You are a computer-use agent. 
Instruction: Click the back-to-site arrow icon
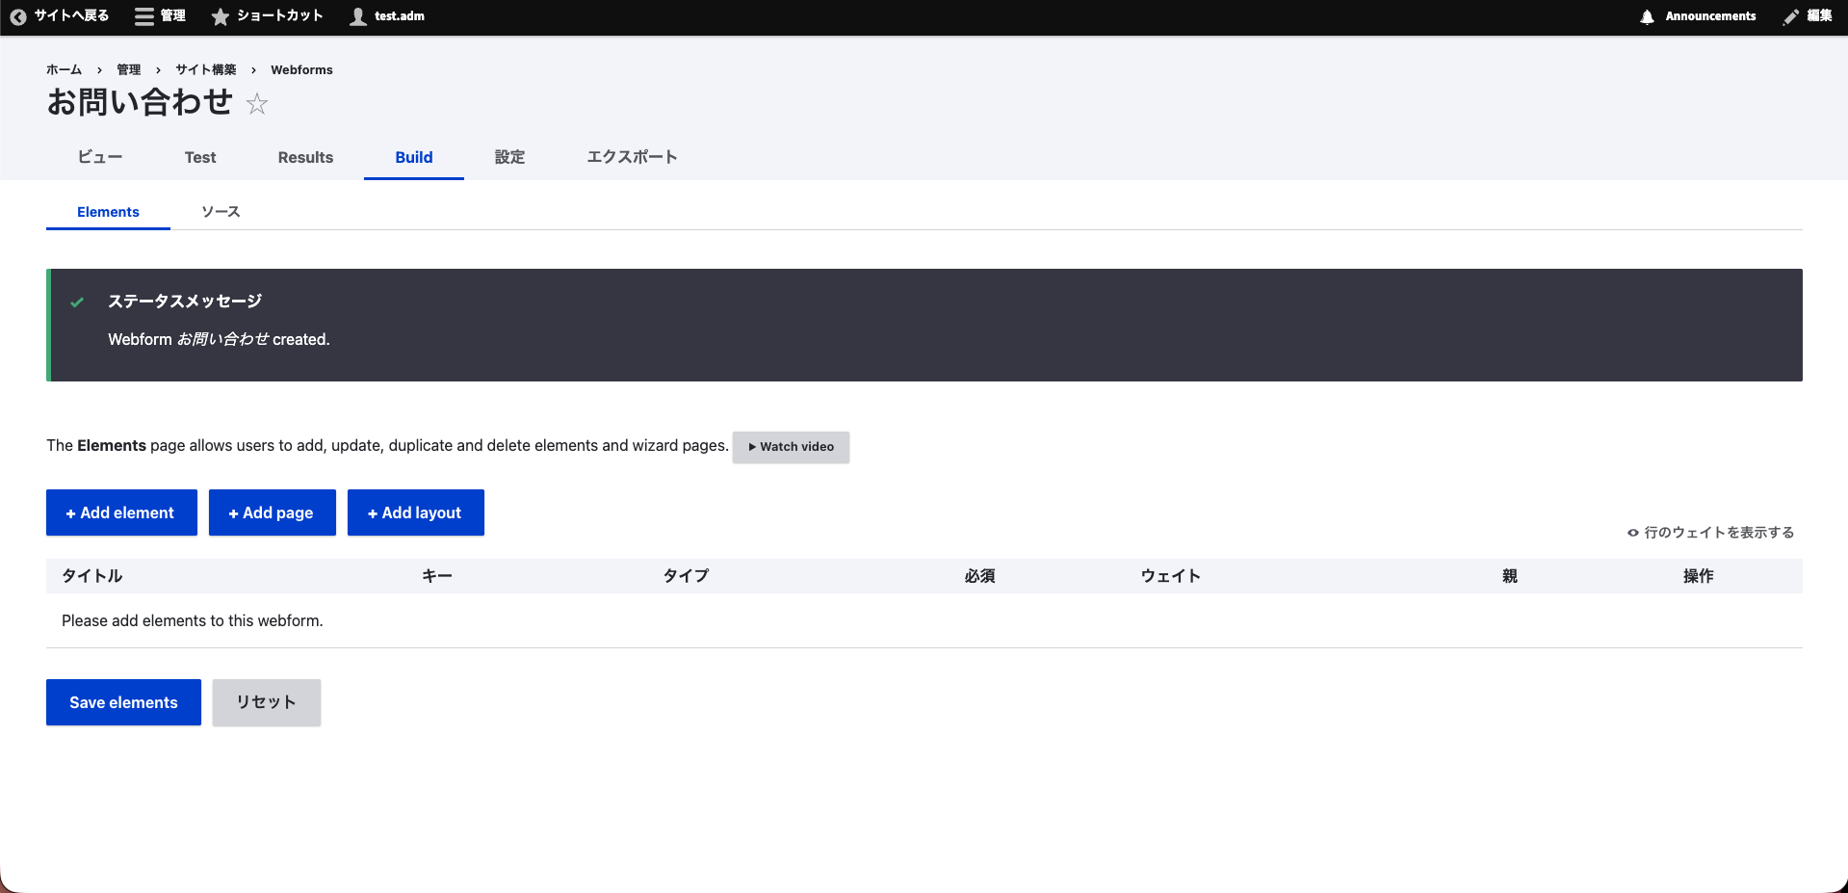click(x=17, y=16)
